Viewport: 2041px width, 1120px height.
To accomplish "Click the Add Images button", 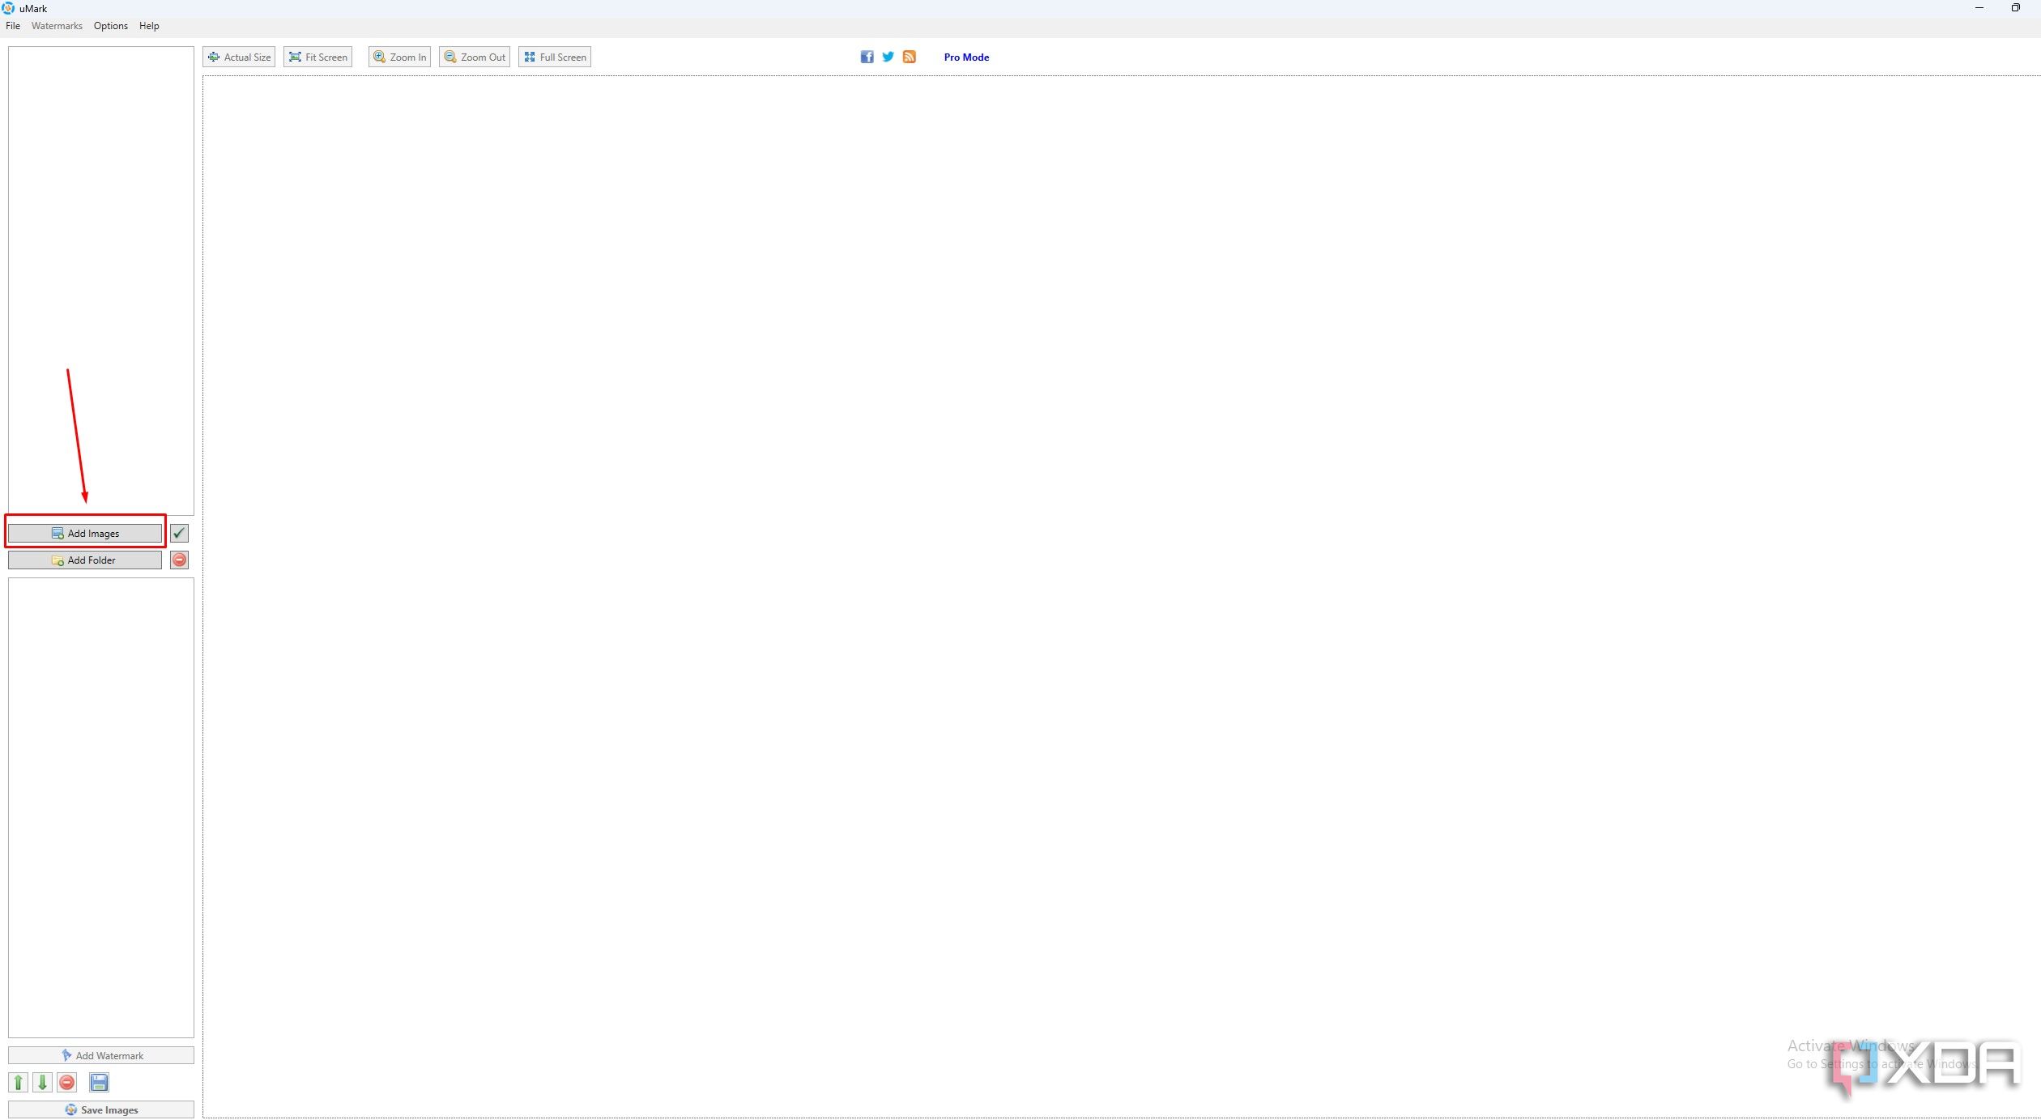I will (86, 532).
